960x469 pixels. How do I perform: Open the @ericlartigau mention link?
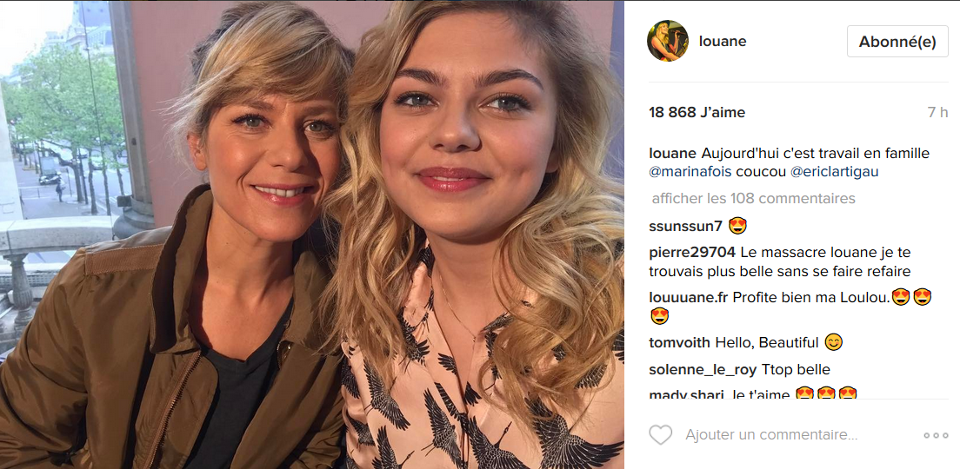coord(833,172)
